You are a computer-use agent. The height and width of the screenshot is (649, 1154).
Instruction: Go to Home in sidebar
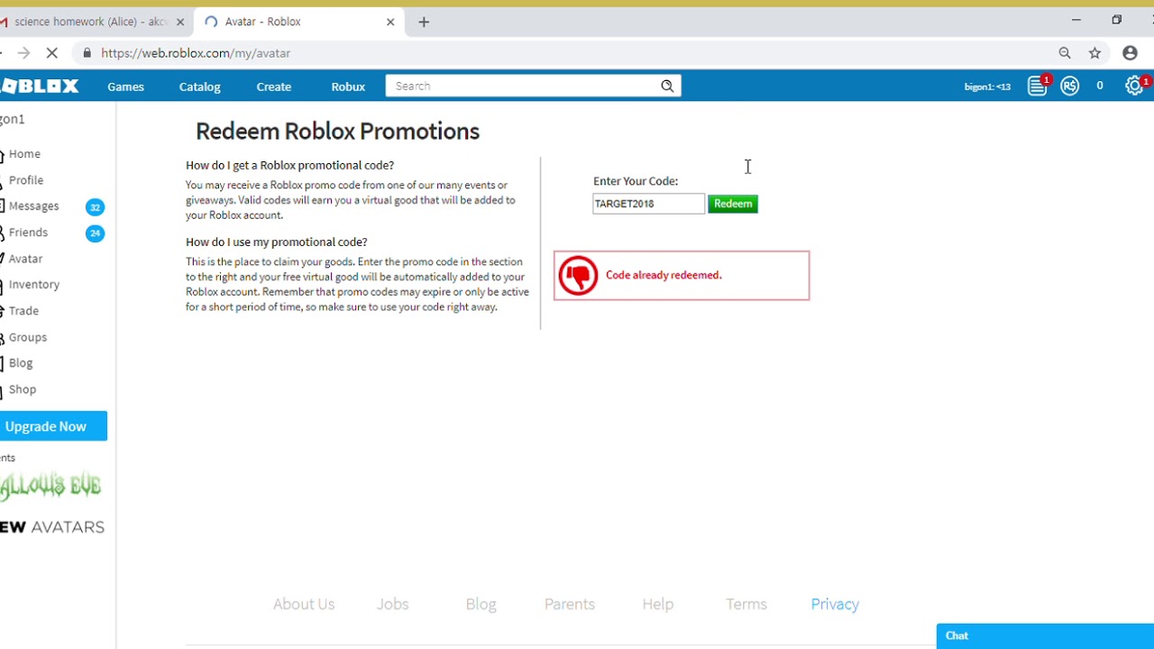click(x=24, y=154)
